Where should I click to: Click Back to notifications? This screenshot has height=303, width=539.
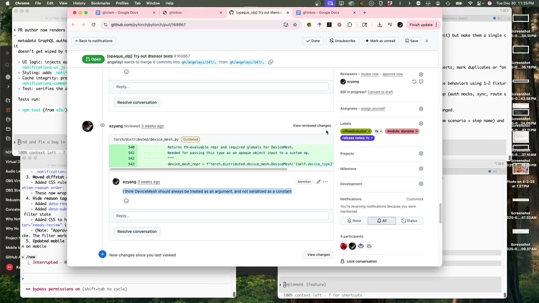[x=94, y=41]
